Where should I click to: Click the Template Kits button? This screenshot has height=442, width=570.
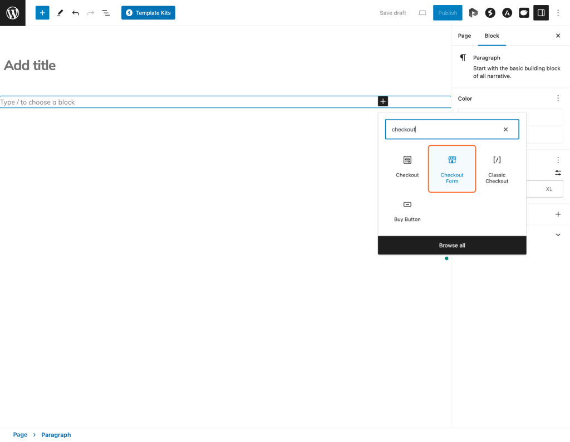[x=148, y=13]
